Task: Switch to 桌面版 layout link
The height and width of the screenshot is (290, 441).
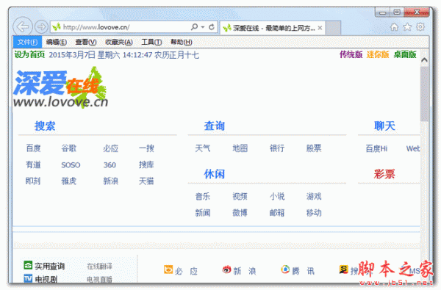Action: click(x=405, y=54)
